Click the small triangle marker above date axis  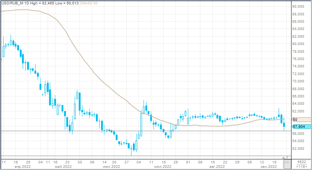point(283,157)
